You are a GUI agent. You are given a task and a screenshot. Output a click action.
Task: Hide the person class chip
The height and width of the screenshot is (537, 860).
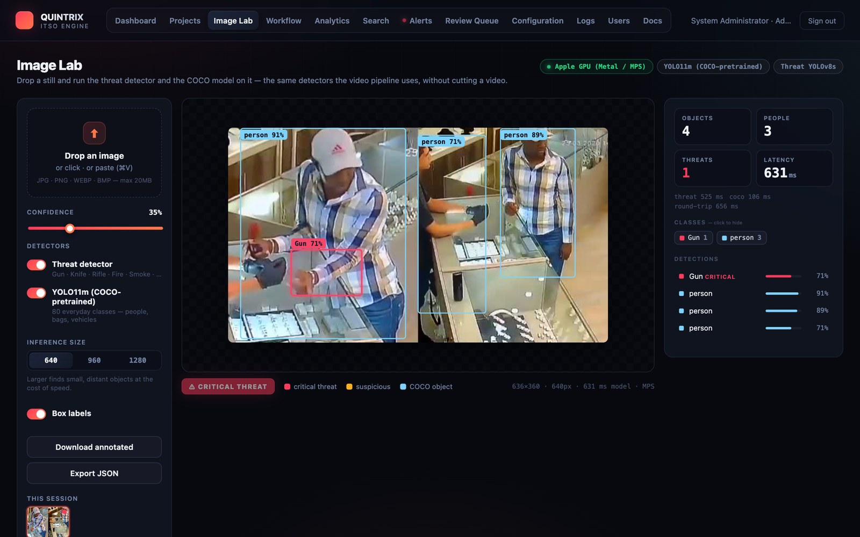[x=741, y=238]
